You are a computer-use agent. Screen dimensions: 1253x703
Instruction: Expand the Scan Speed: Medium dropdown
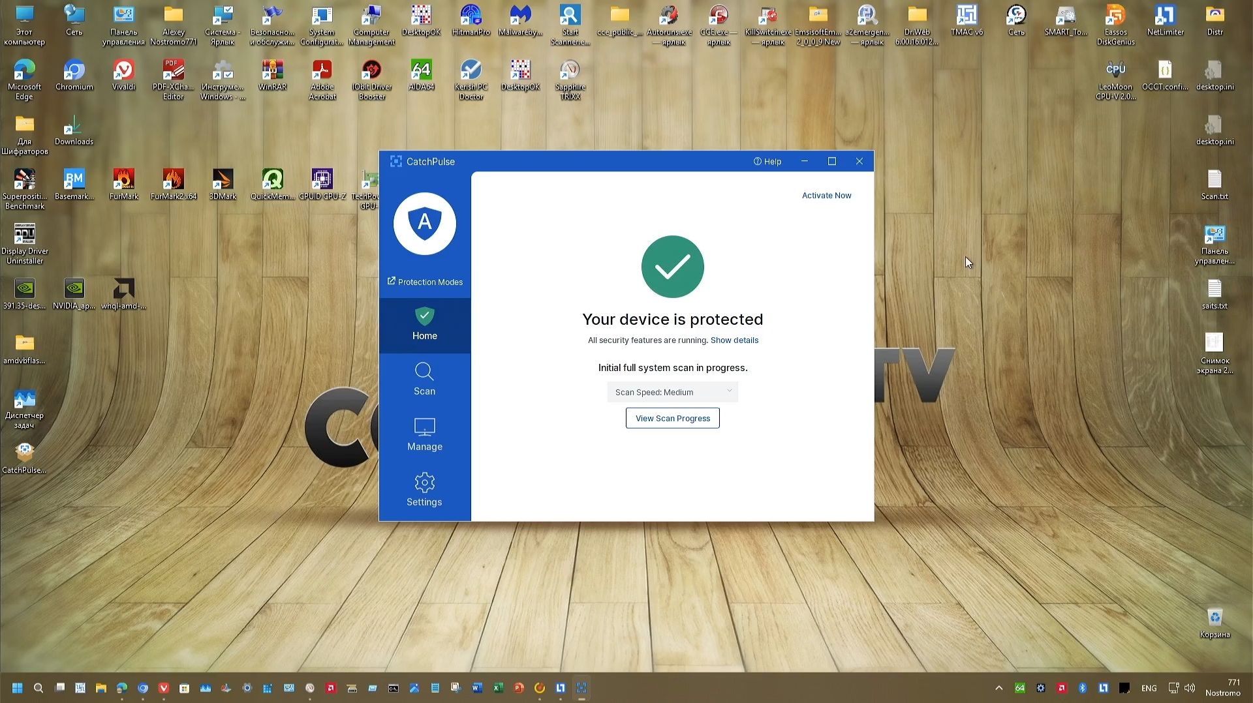click(672, 392)
